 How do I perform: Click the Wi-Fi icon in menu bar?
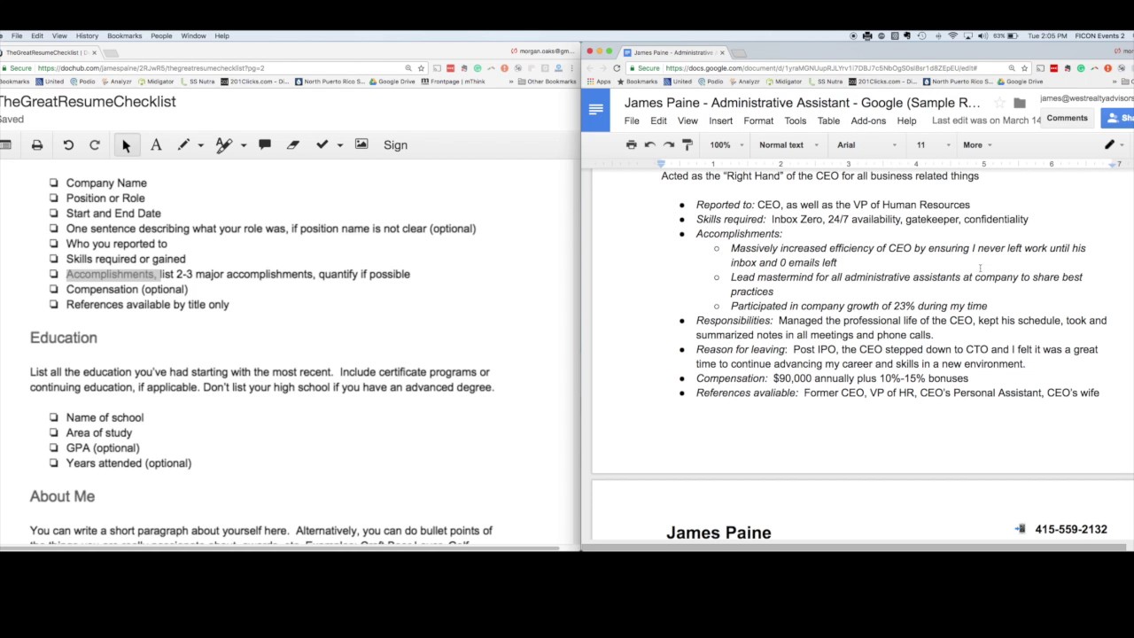(x=953, y=36)
